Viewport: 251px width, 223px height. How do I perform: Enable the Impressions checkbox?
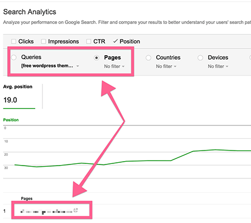[44, 41]
